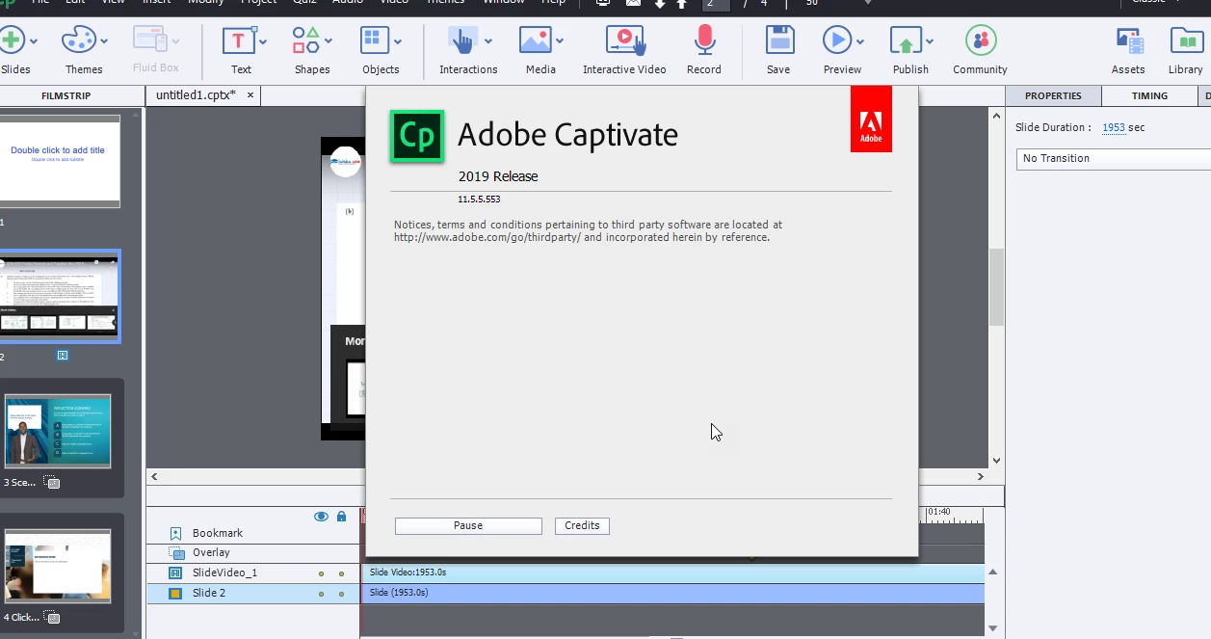Viewport: 1211px width, 639px height.
Task: Toggle lock-all padlock in timeline header
Action: (x=341, y=517)
